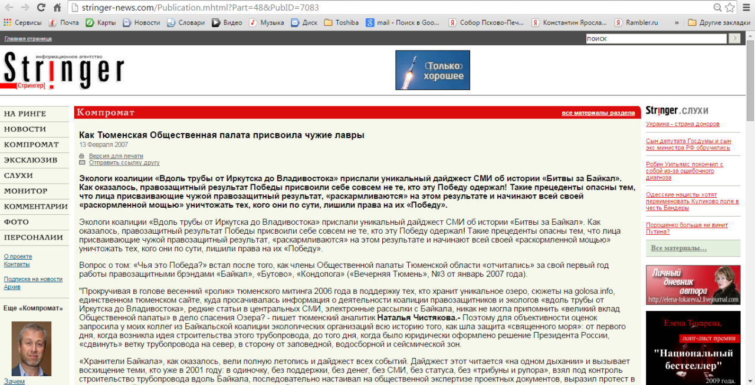Screen dimensions: 755x385
Task: Open the Карты bookmark
Action: coord(101,22)
